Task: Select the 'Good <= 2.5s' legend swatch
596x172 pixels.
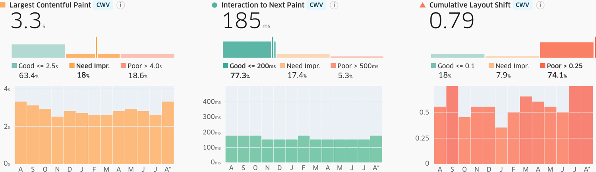Action: [x=15, y=66]
